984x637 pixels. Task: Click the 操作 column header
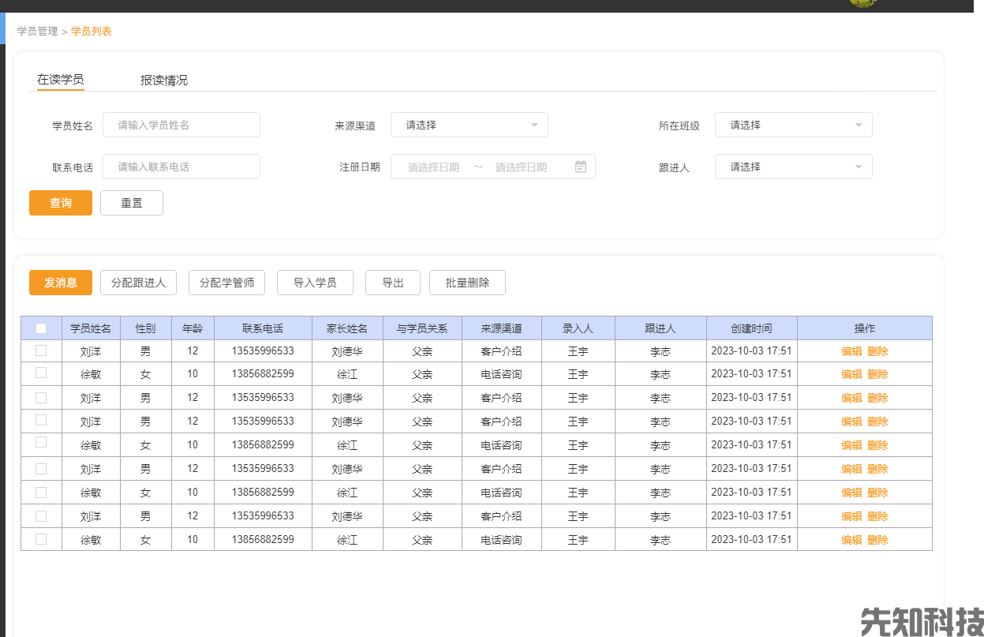pyautogui.click(x=865, y=328)
